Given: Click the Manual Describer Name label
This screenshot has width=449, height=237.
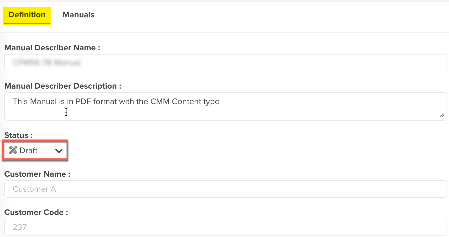Looking at the screenshot, I should pos(52,48).
